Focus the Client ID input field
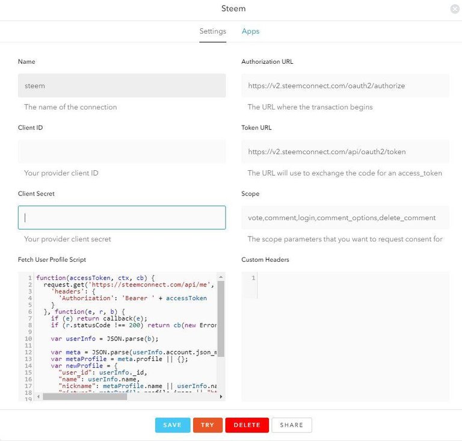The height and width of the screenshot is (441, 462). pos(122,152)
